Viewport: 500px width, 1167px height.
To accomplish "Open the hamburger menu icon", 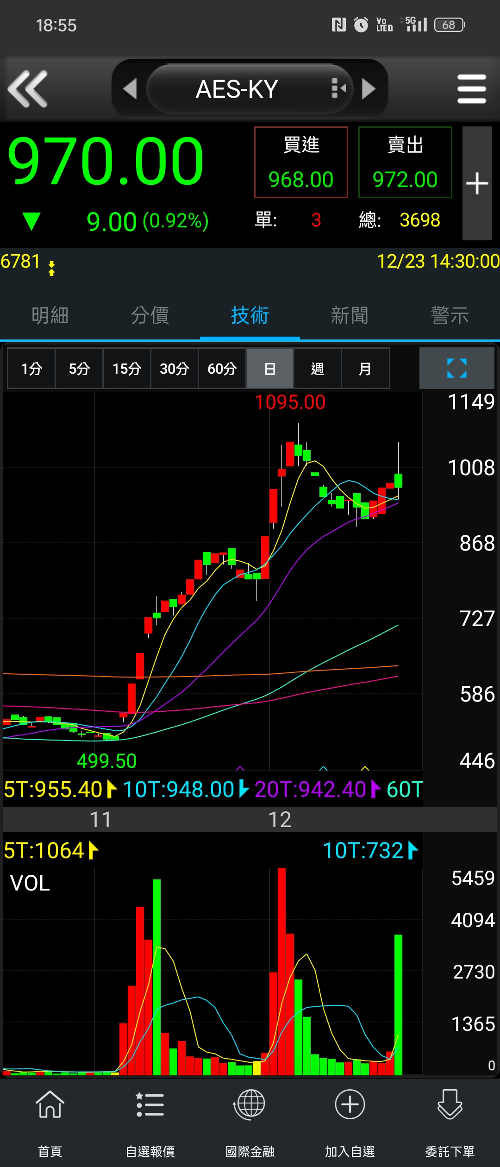I will 471,89.
